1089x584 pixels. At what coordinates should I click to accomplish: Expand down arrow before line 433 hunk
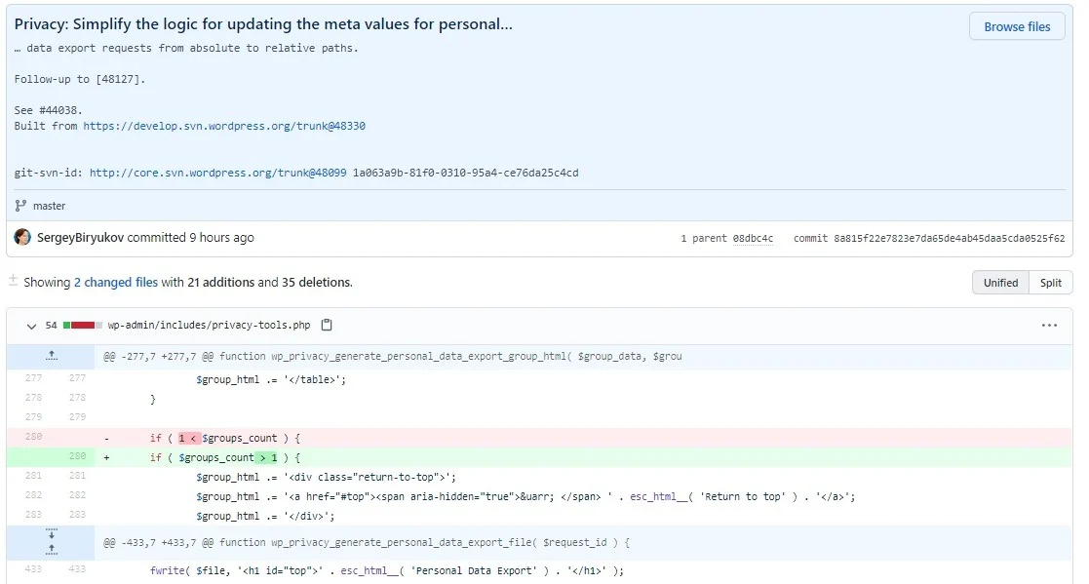[x=52, y=534]
